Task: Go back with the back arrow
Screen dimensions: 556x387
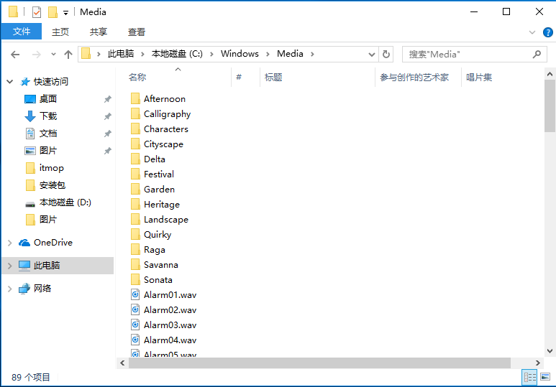Action: pyautogui.click(x=15, y=54)
